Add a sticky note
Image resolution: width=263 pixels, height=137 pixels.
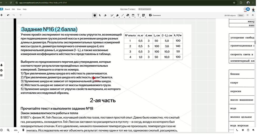click(x=143, y=15)
